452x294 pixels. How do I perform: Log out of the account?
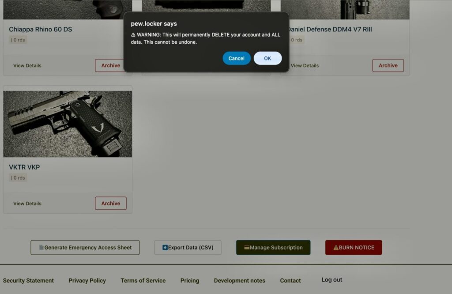[x=332, y=279]
